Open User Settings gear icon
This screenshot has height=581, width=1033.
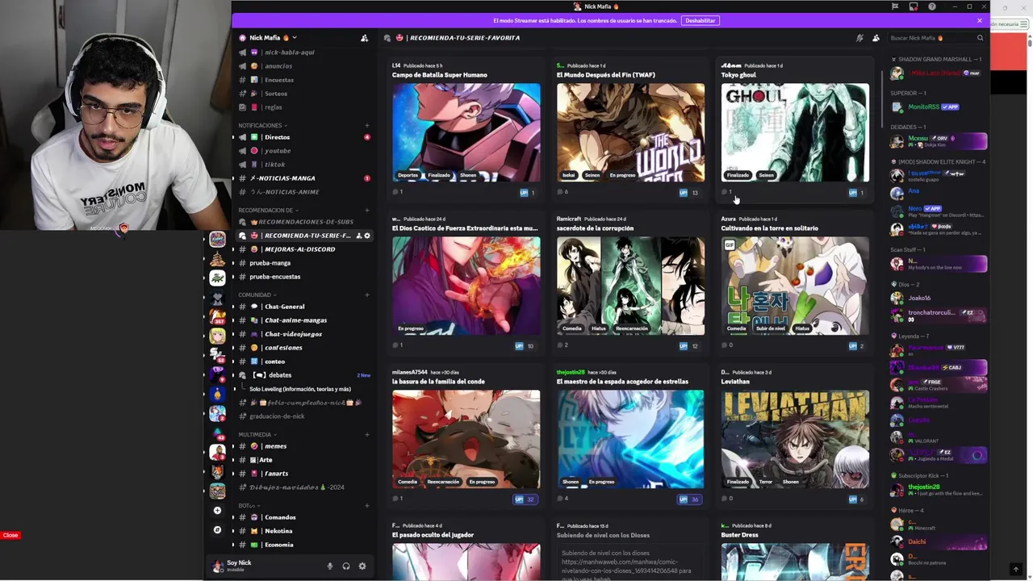click(x=362, y=566)
